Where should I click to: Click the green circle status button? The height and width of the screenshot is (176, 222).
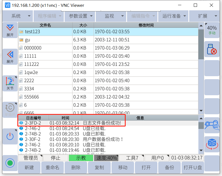[10, 163]
